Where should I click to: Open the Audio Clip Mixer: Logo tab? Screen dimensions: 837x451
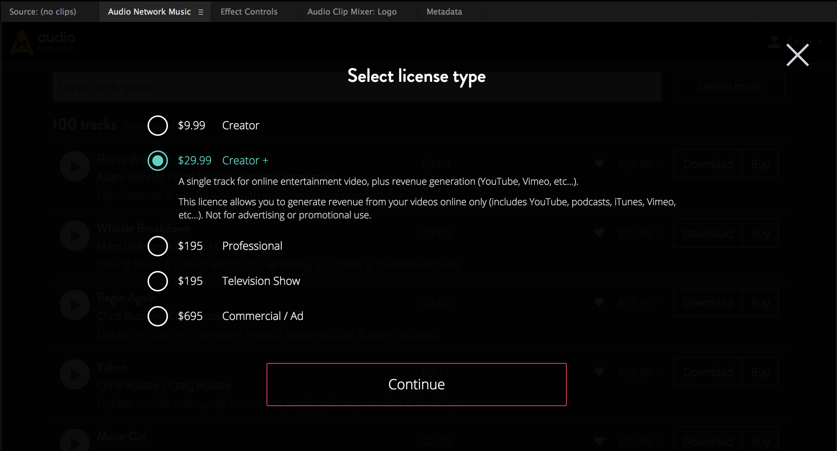(x=352, y=12)
